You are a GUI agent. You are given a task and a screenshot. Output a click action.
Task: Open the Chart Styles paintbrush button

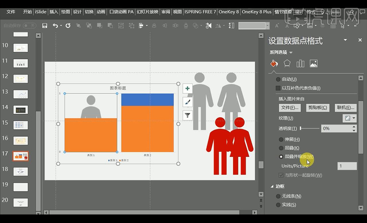tap(188, 102)
